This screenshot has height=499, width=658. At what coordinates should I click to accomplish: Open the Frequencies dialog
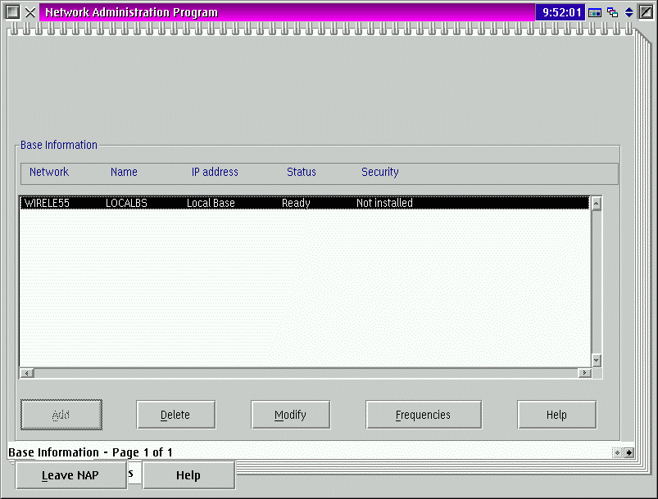tap(424, 415)
